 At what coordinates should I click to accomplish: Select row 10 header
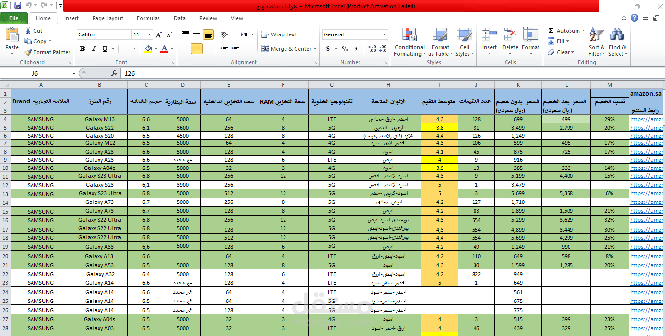coord(5,168)
